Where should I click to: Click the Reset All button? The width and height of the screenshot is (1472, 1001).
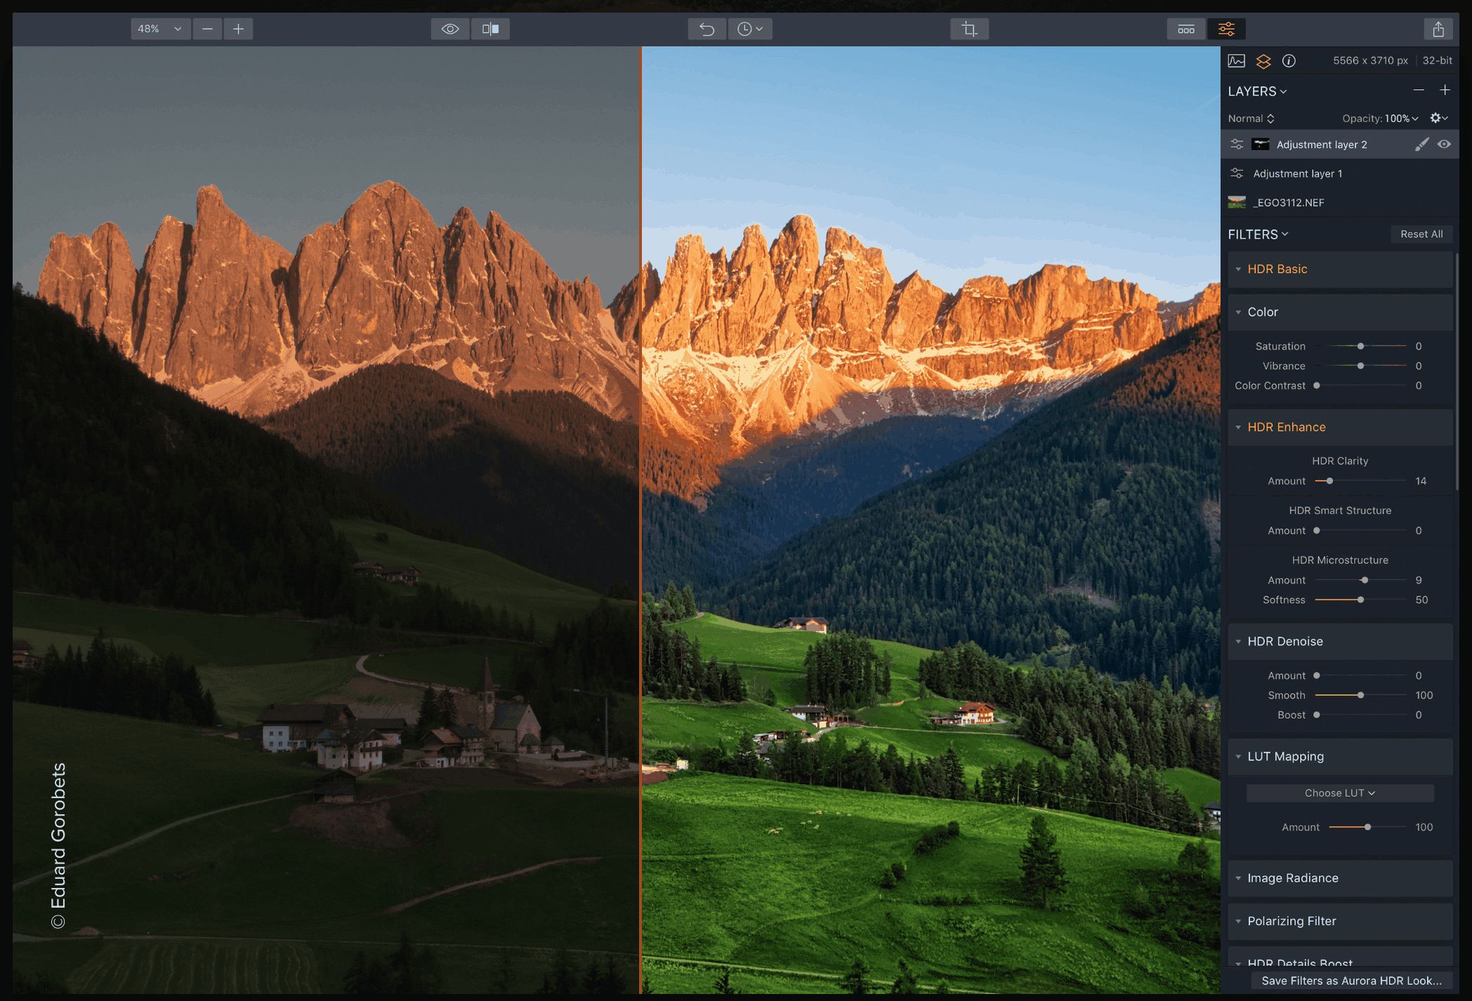click(1421, 234)
